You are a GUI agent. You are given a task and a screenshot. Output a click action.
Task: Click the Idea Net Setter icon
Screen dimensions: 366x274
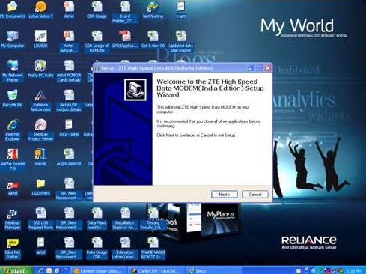pos(13,249)
